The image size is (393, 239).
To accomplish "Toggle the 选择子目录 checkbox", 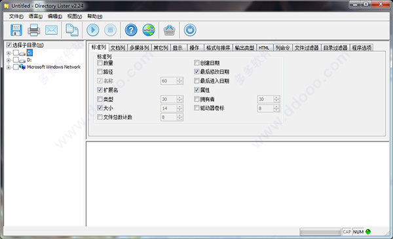I will [x=9, y=45].
